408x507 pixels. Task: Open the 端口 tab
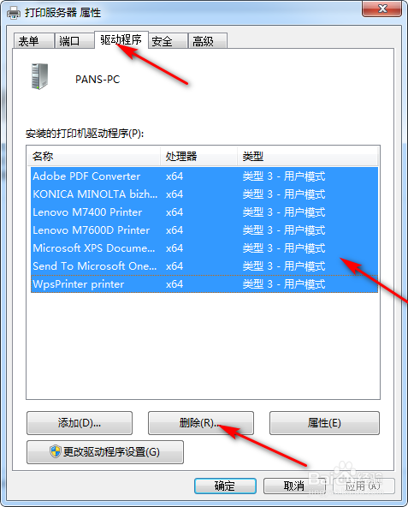(x=74, y=41)
